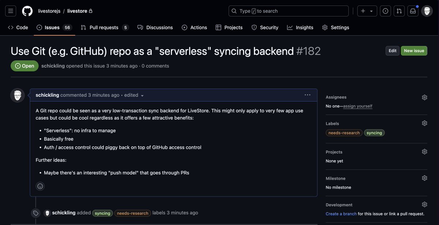Screen dimensions: 439x225
Task: Click the issue number #182
Action: 308,51
